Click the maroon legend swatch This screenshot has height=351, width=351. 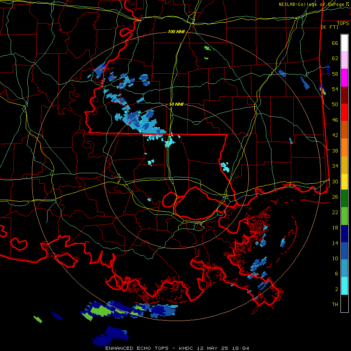pos(344,95)
